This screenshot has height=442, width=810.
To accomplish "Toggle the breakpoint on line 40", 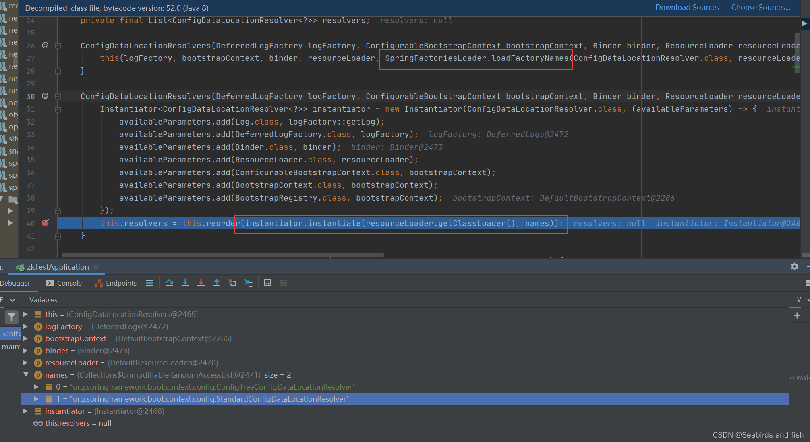I will [x=45, y=223].
